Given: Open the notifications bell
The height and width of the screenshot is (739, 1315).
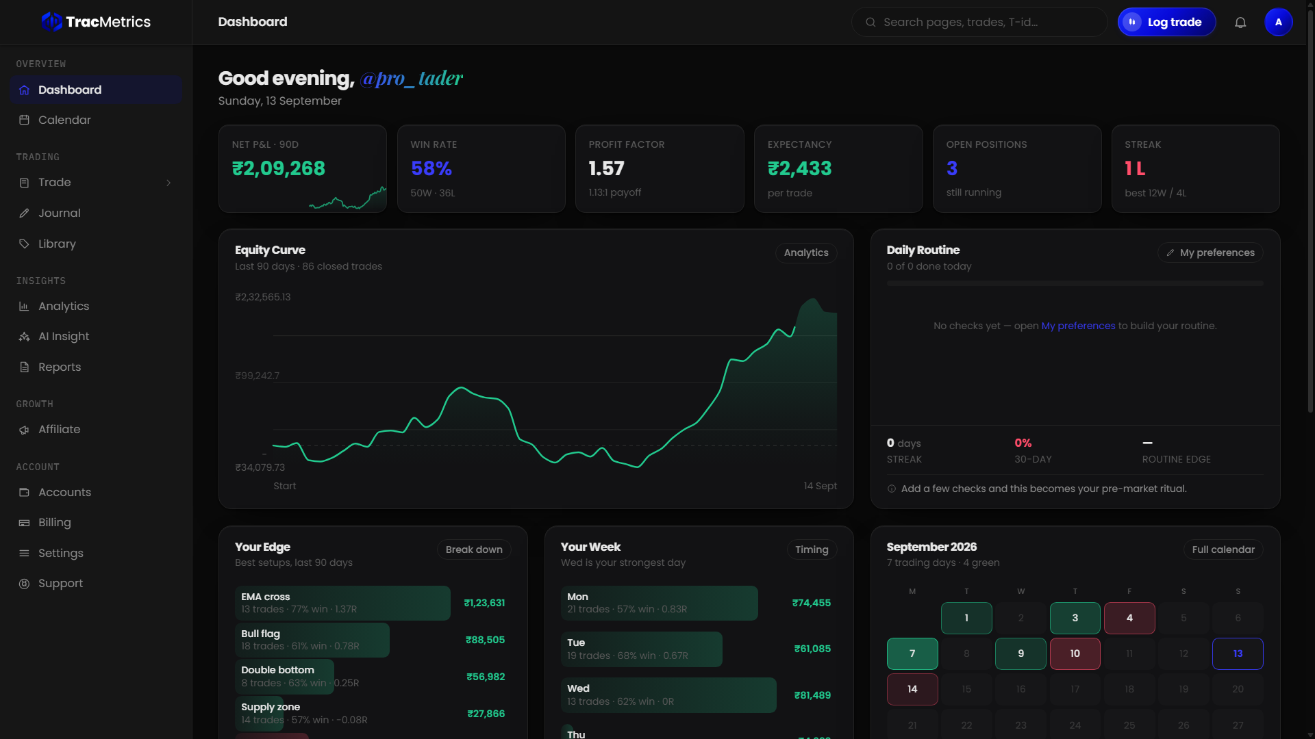Looking at the screenshot, I should click(x=1240, y=23).
